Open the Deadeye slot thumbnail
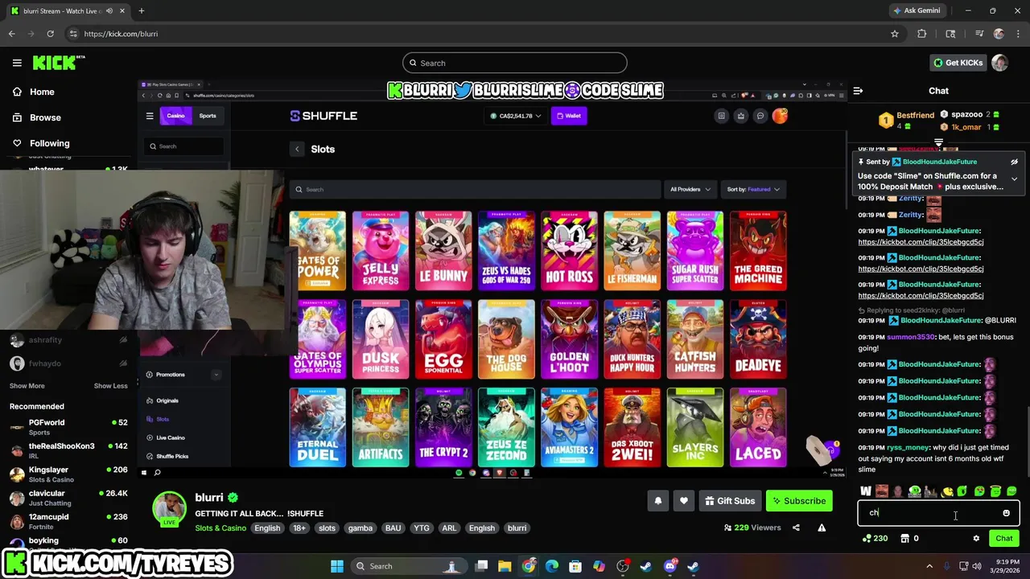 coord(758,339)
